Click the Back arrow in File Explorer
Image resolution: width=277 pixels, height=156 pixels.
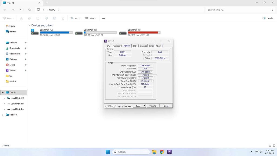[x=5, y=10]
